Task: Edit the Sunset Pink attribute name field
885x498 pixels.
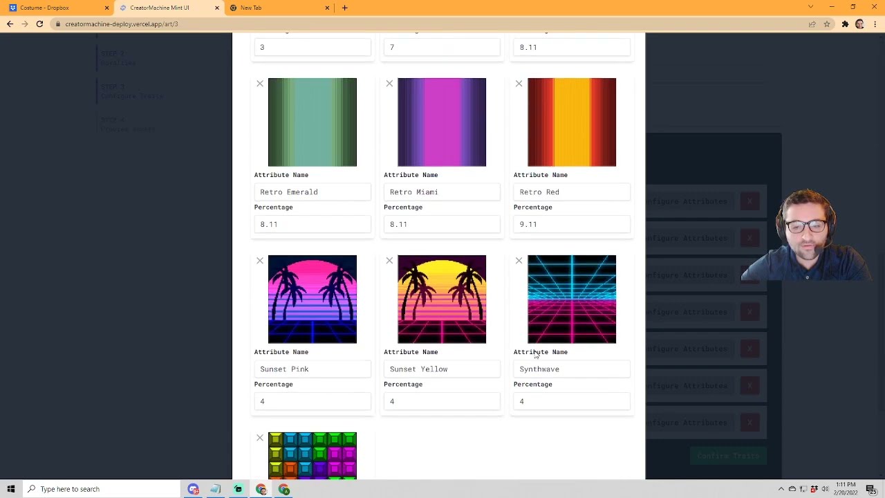Action: click(x=313, y=369)
